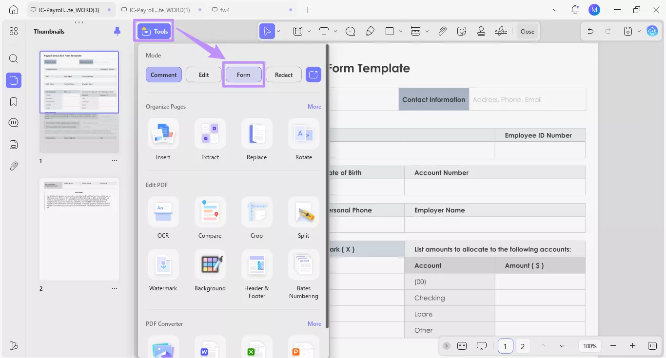Switch to Form mode
This screenshot has width=666, height=358.
[x=243, y=74]
